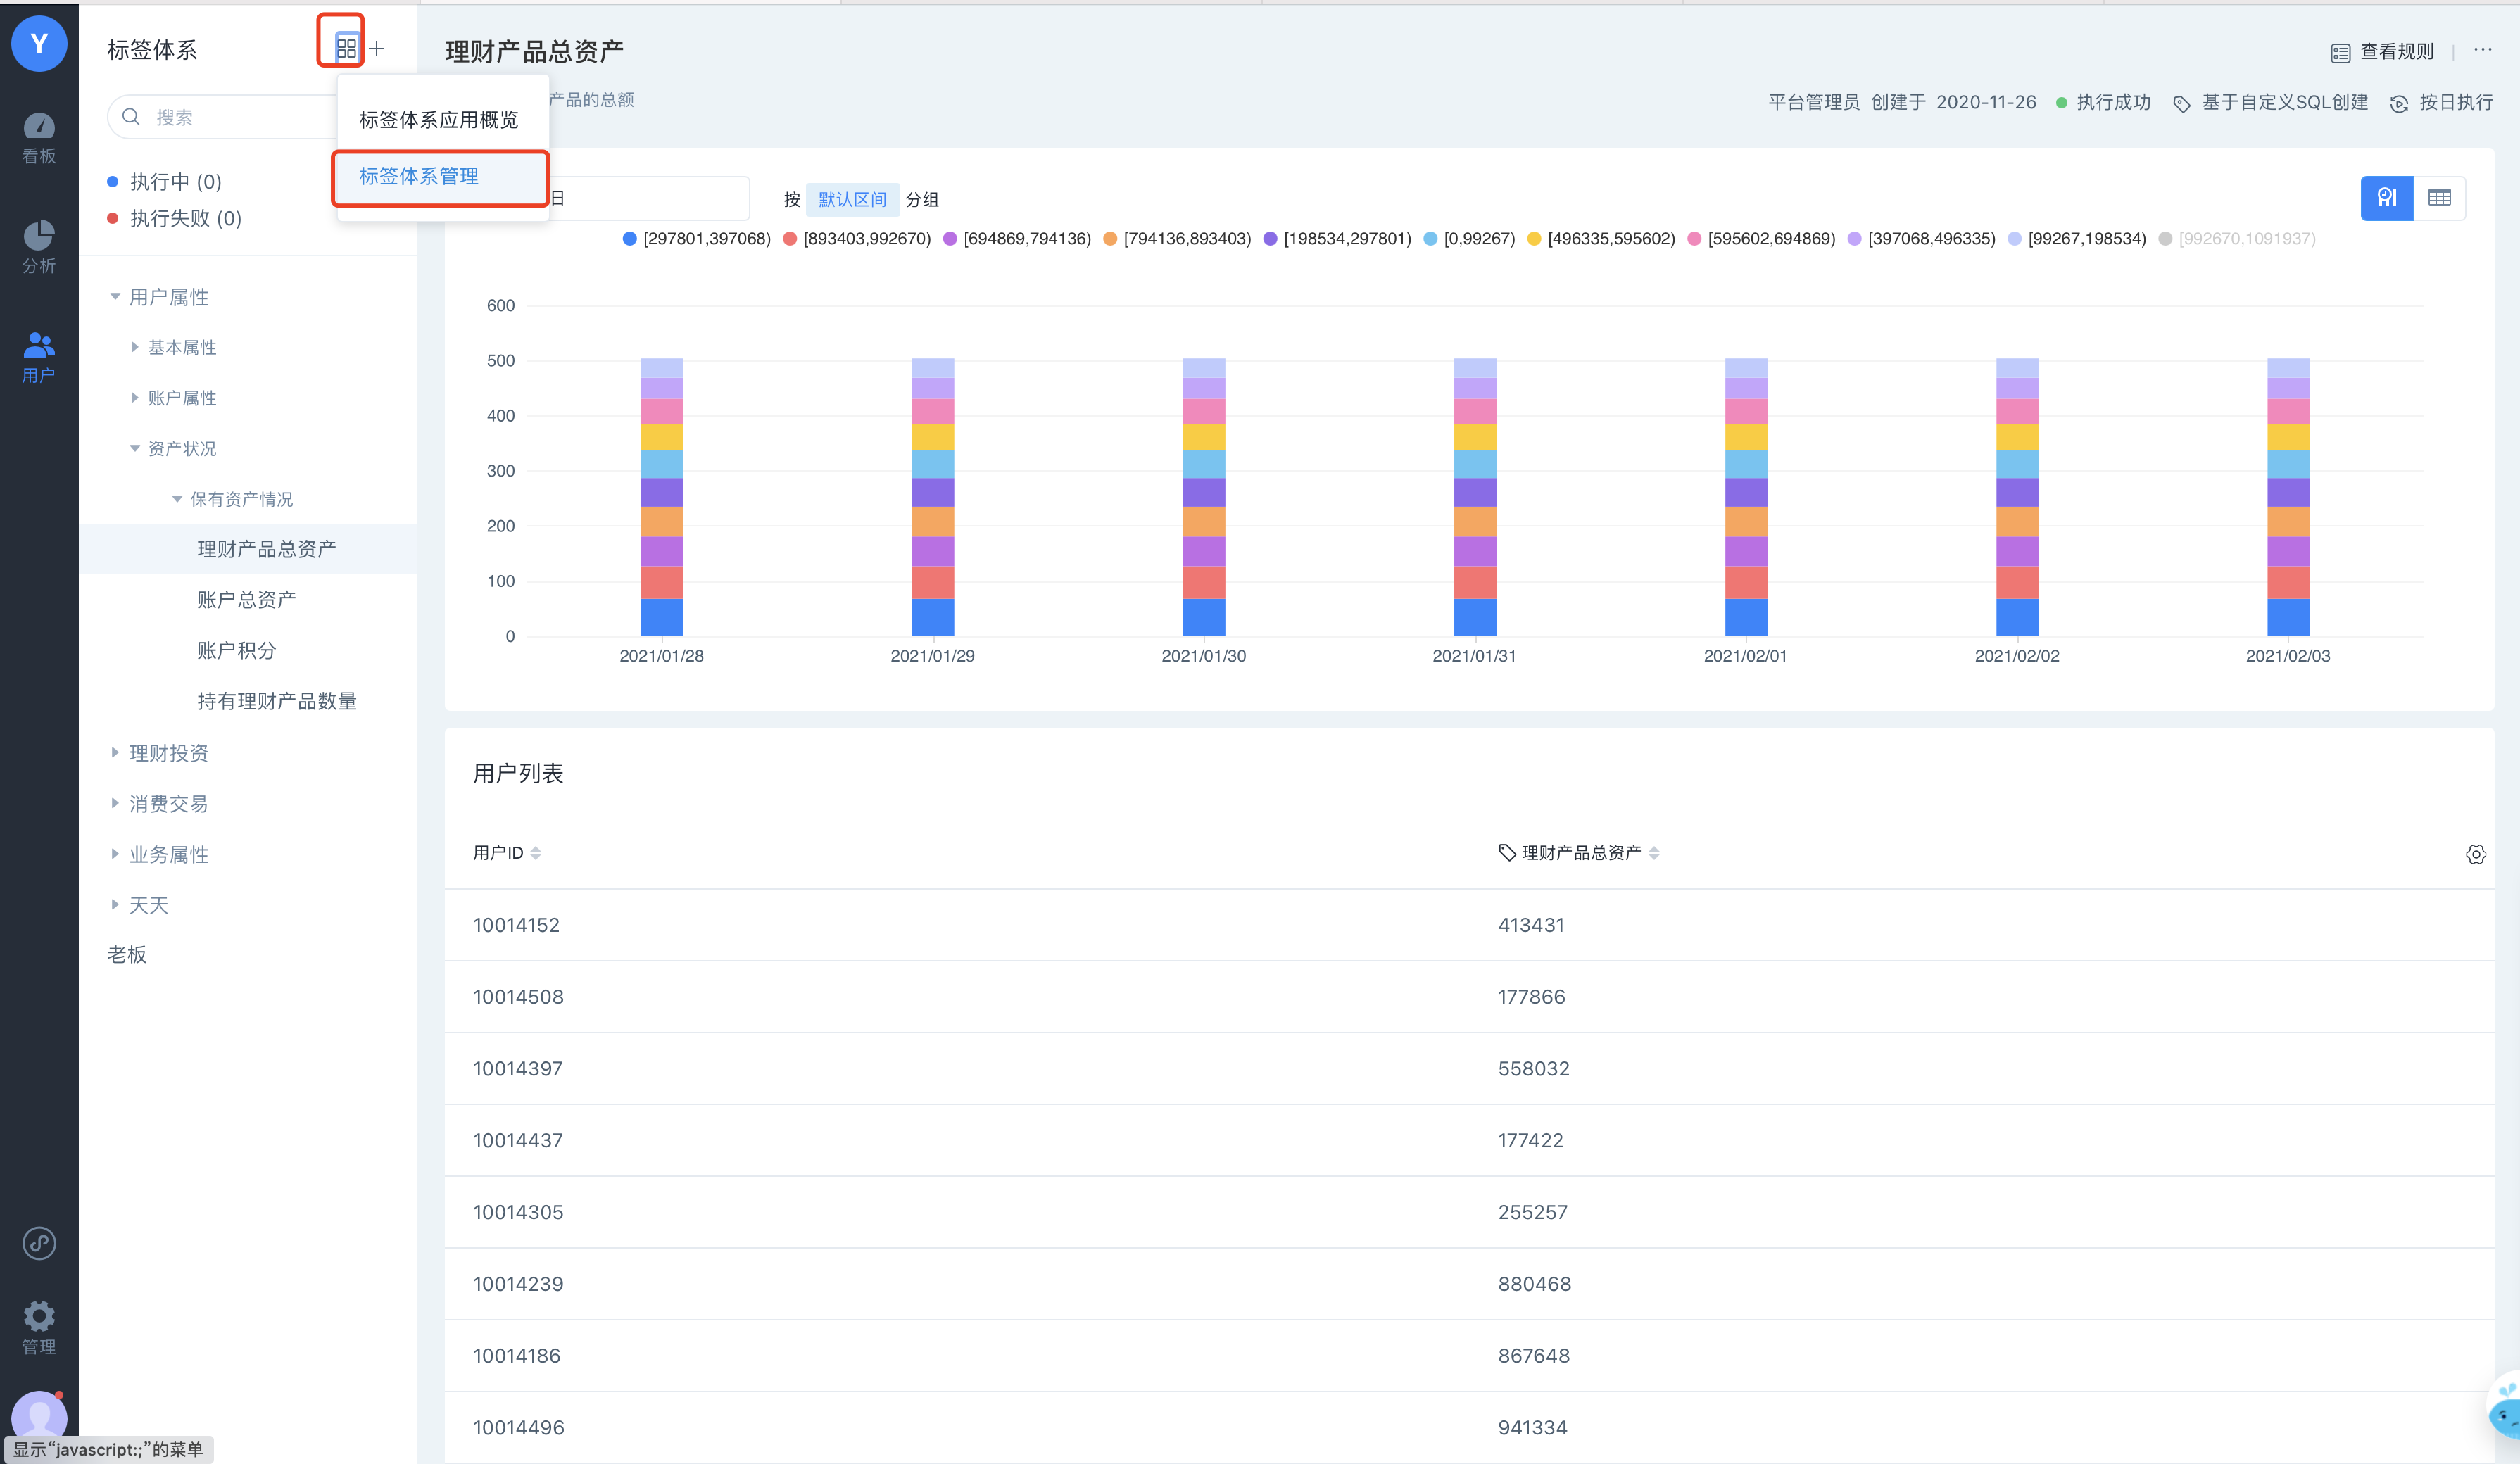The image size is (2520, 1464).
Task: Open user ID 10014239 row
Action: click(x=1468, y=1283)
